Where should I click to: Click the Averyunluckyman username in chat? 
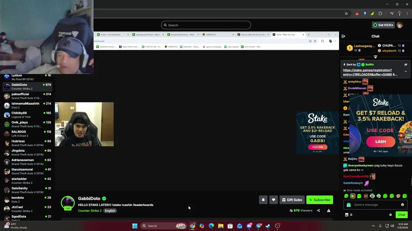pyautogui.click(x=360, y=166)
